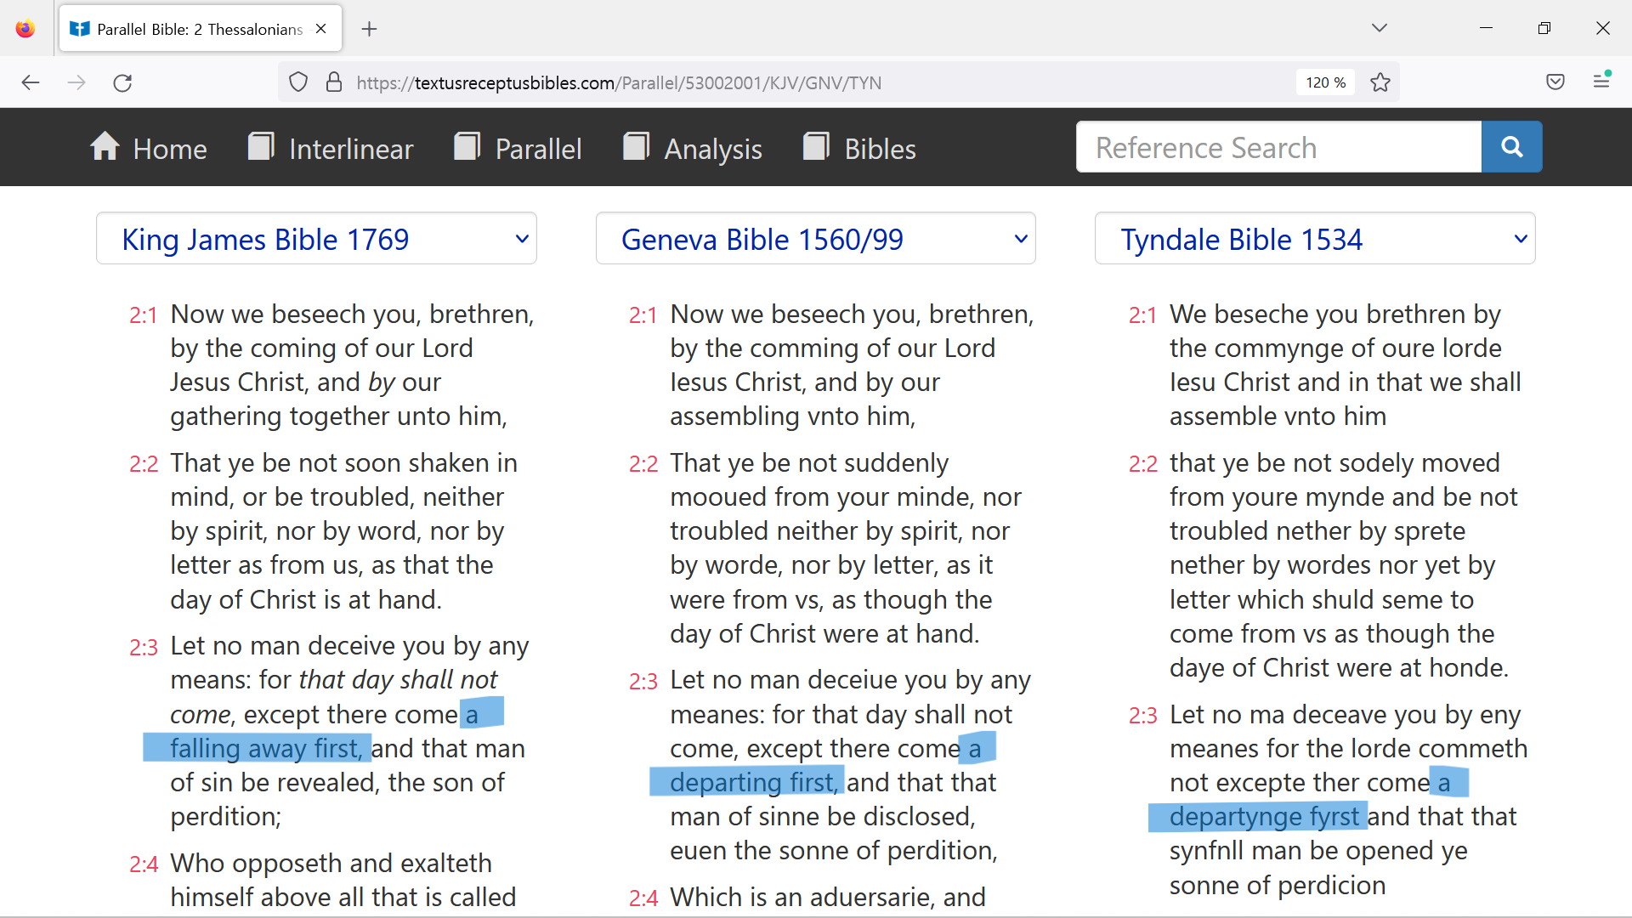The image size is (1632, 918).
Task: Close the Firefox window
Action: (1603, 28)
